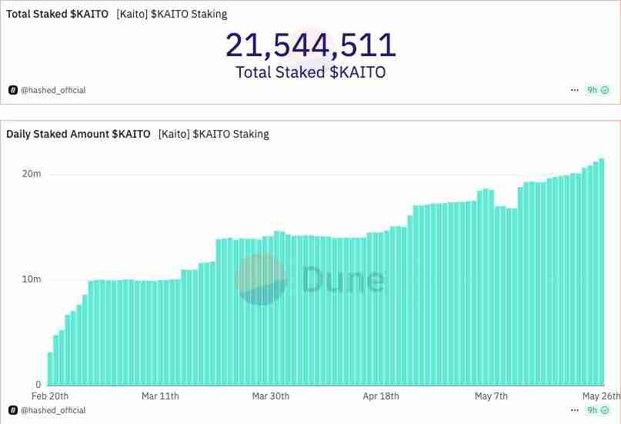This screenshot has height=424, width=621.
Task: Open [Kaito] $KAITO Staking query link in top panel
Action: pos(172,14)
